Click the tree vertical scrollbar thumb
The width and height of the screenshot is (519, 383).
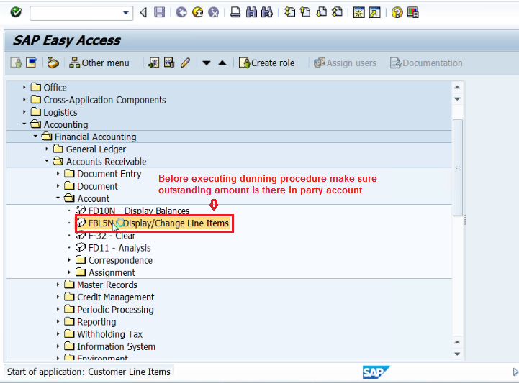click(x=457, y=168)
